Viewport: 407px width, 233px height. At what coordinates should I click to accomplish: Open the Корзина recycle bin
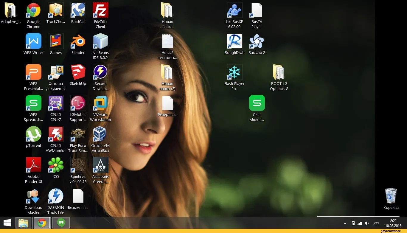391,196
